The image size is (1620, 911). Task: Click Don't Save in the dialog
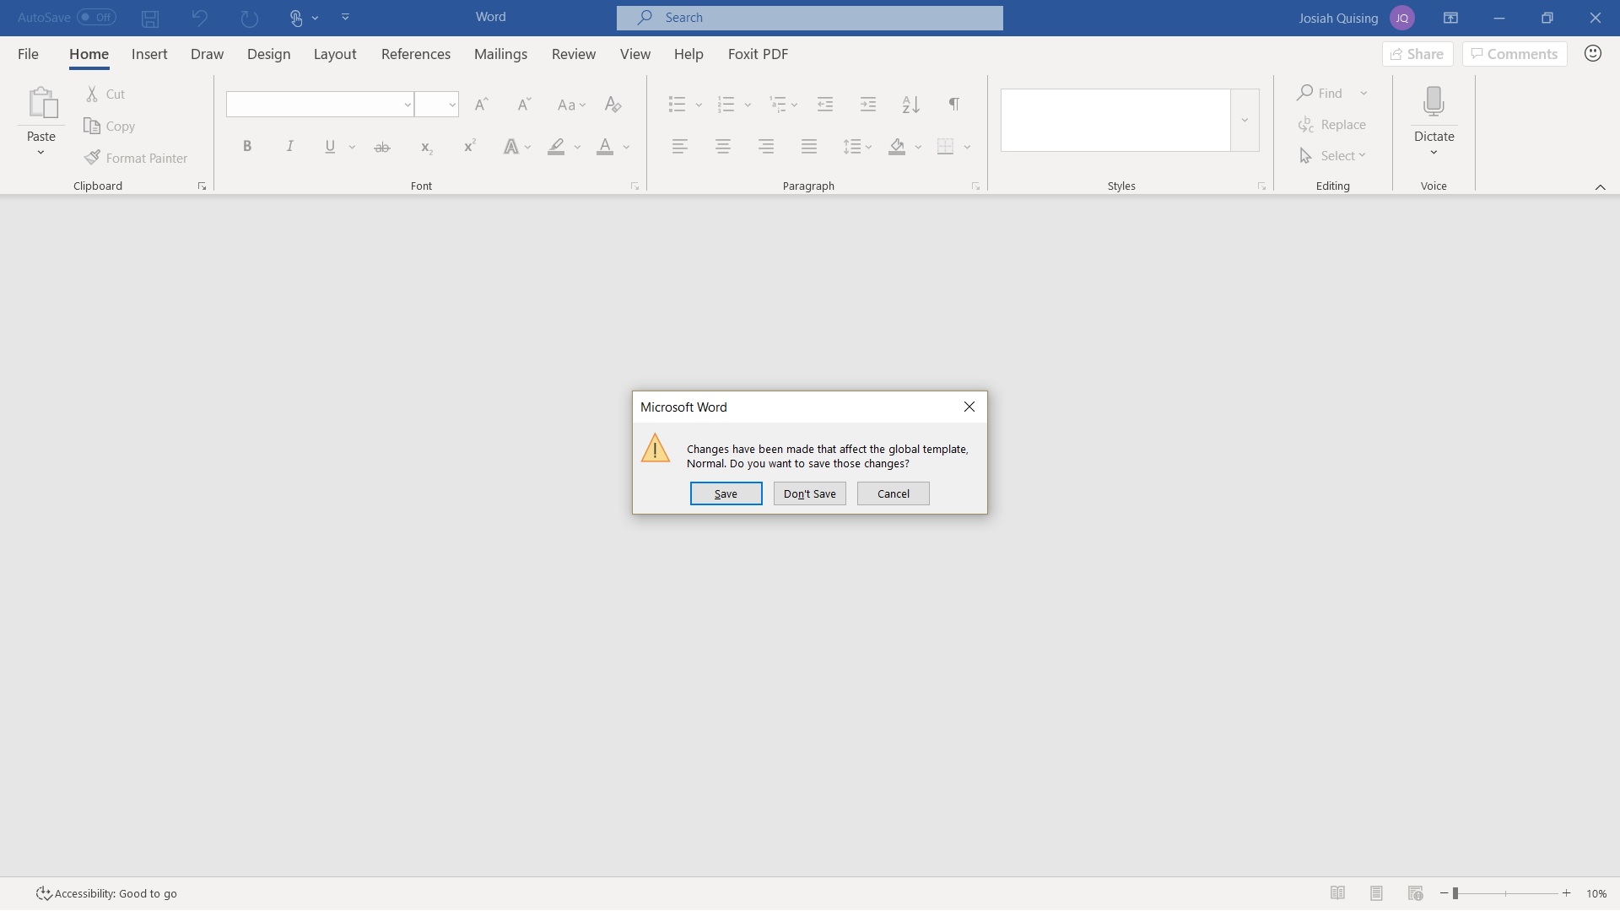(x=809, y=493)
